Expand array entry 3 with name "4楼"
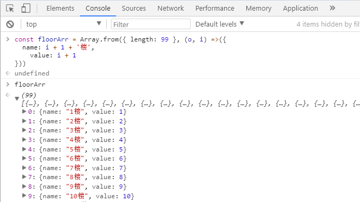The width and height of the screenshot is (360, 202). tap(24, 139)
